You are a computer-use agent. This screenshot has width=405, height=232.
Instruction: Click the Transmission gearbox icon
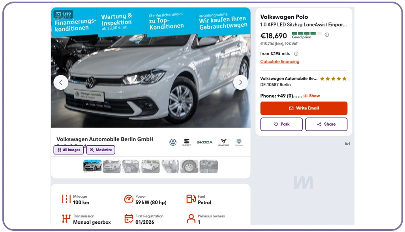tap(66, 219)
